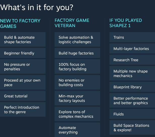Click the 'Build huge factories' box
Screen dimensions: 155x137
(x=77, y=53)
